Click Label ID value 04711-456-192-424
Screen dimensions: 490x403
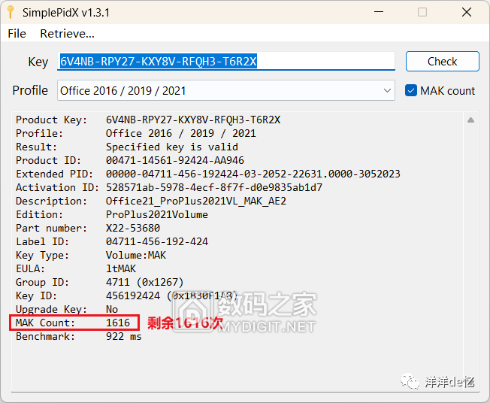coord(157,241)
